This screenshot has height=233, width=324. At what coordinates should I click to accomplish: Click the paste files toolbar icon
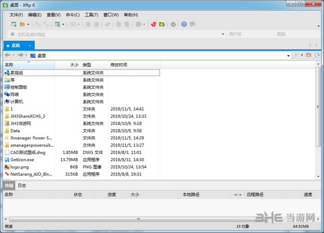click(127, 24)
